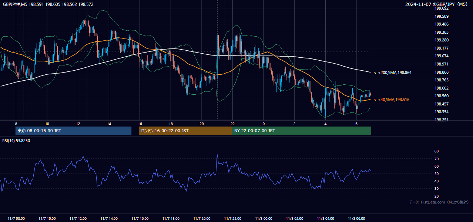Click price level 198.971 on the axis
Viewport: 473px width, 222px height.
[441, 64]
